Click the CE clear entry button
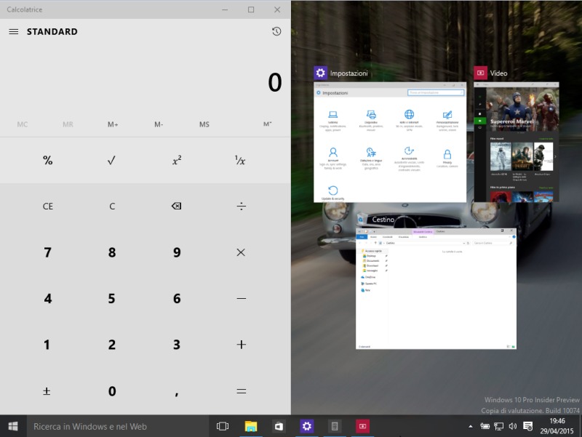This screenshot has width=582, height=437. pyautogui.click(x=47, y=207)
